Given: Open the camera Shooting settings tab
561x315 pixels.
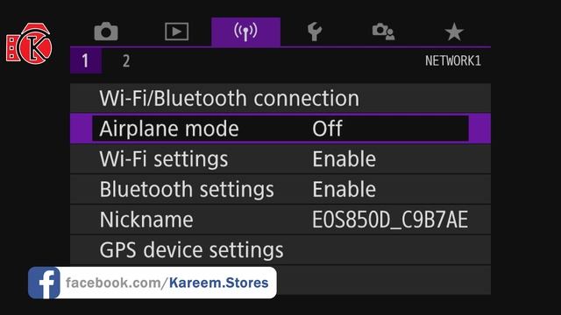Looking at the screenshot, I should pos(106,31).
